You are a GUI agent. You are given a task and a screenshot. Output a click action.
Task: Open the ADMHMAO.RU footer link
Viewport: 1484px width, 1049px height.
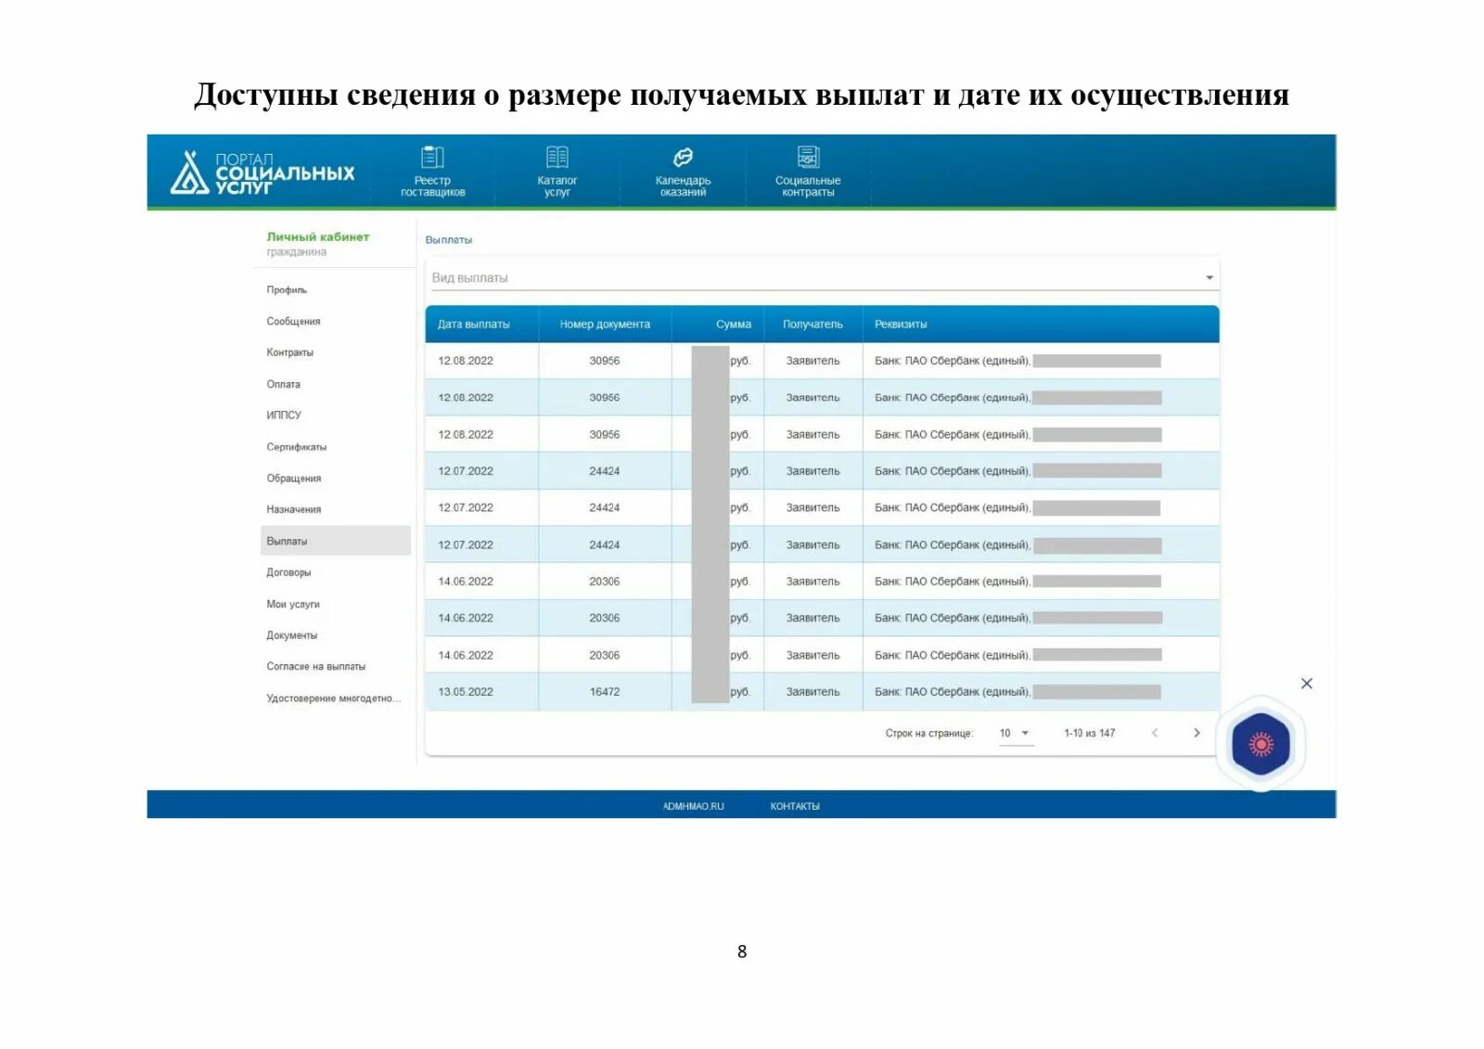[x=694, y=806]
